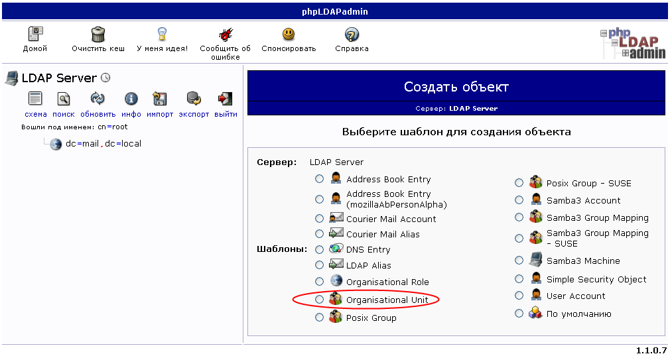
Task: Click the Courier Mail Alias label text
Action: tap(383, 234)
